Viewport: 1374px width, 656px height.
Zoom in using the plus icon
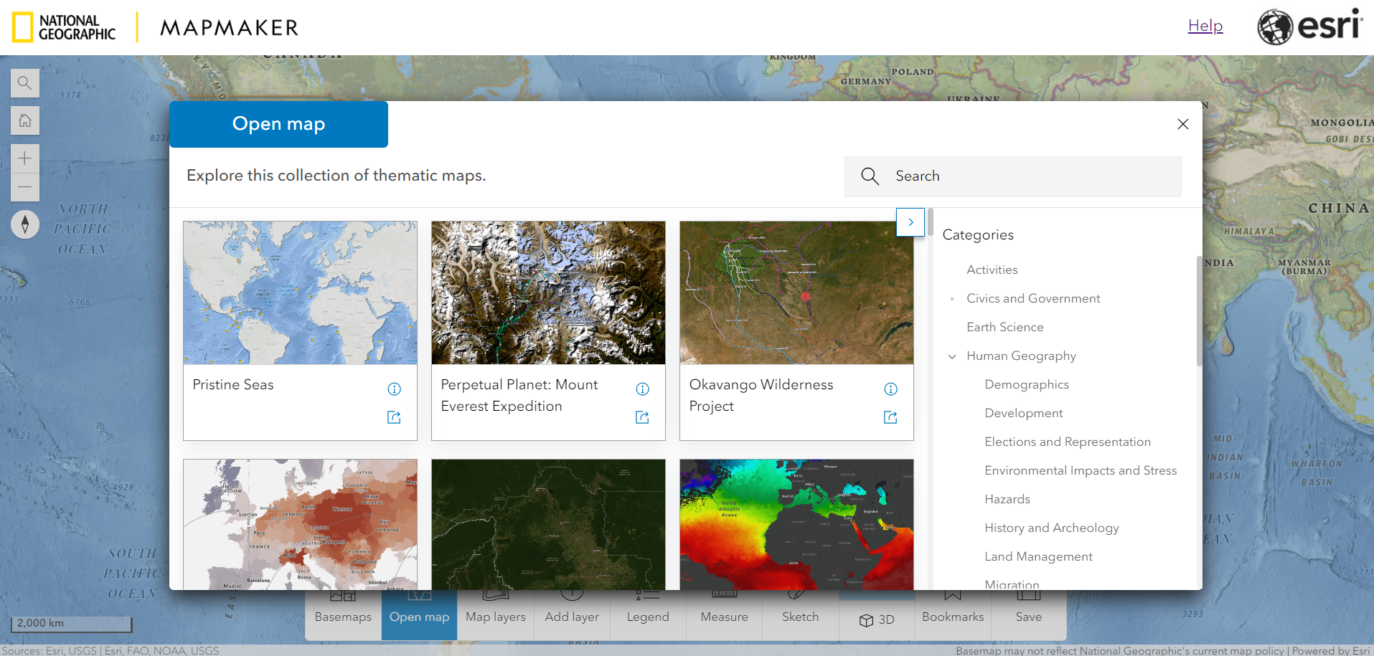[24, 158]
